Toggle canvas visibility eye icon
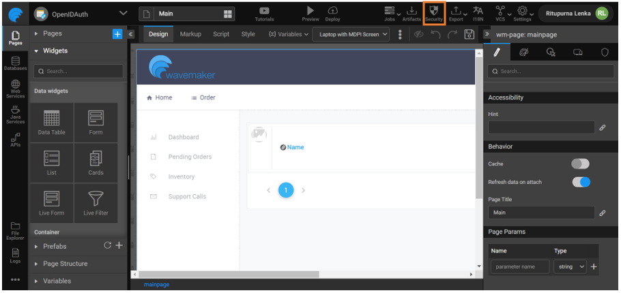This screenshot has height=293, width=621. tap(419, 34)
